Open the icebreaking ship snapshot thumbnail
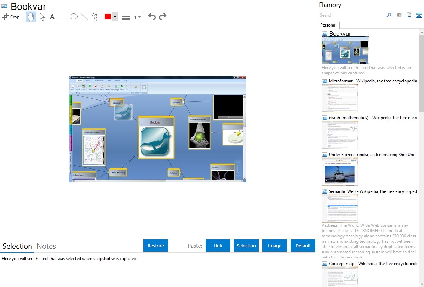Viewport: 424px width, 287px height. pos(340,172)
